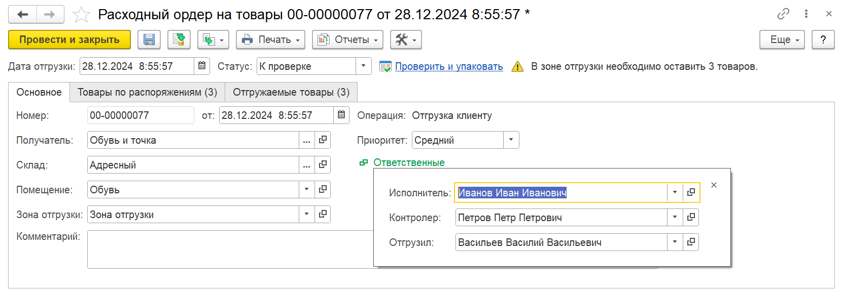Viewport: 841px width, 294px height.
Task: Switch to Товары по распоряжениям tab
Action: coord(147,92)
